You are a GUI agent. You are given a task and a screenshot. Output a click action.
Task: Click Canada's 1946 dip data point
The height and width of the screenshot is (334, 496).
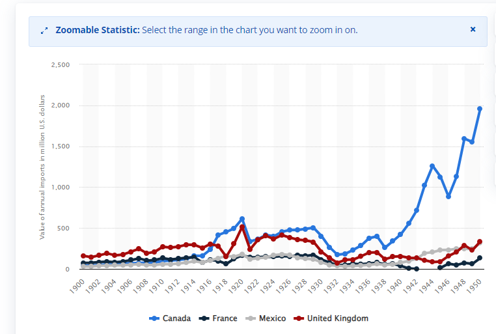(448, 196)
